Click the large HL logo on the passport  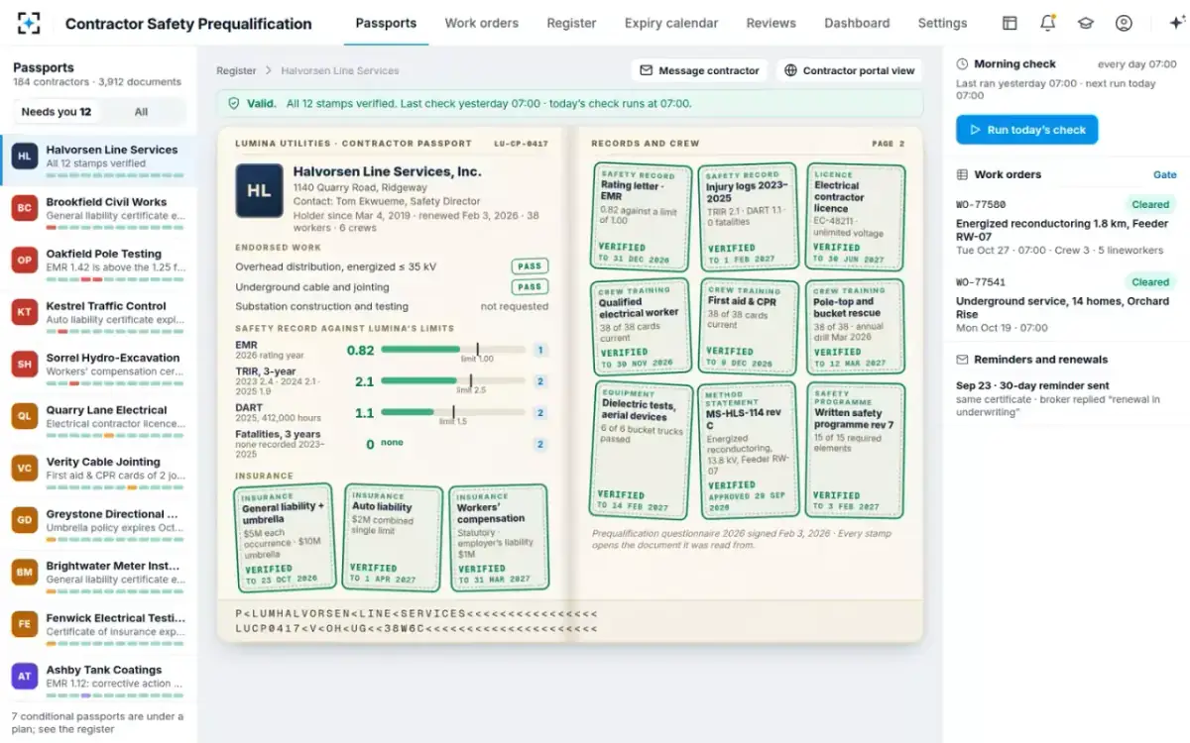tap(259, 190)
